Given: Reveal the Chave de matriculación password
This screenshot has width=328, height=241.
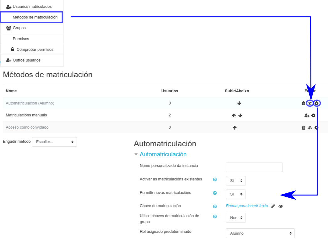Looking at the screenshot, I should (x=281, y=206).
